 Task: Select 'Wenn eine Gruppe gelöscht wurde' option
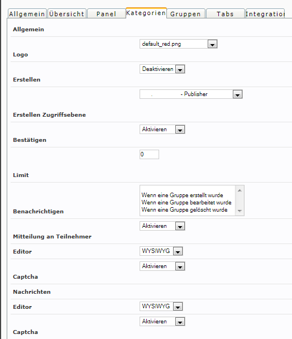click(x=184, y=210)
